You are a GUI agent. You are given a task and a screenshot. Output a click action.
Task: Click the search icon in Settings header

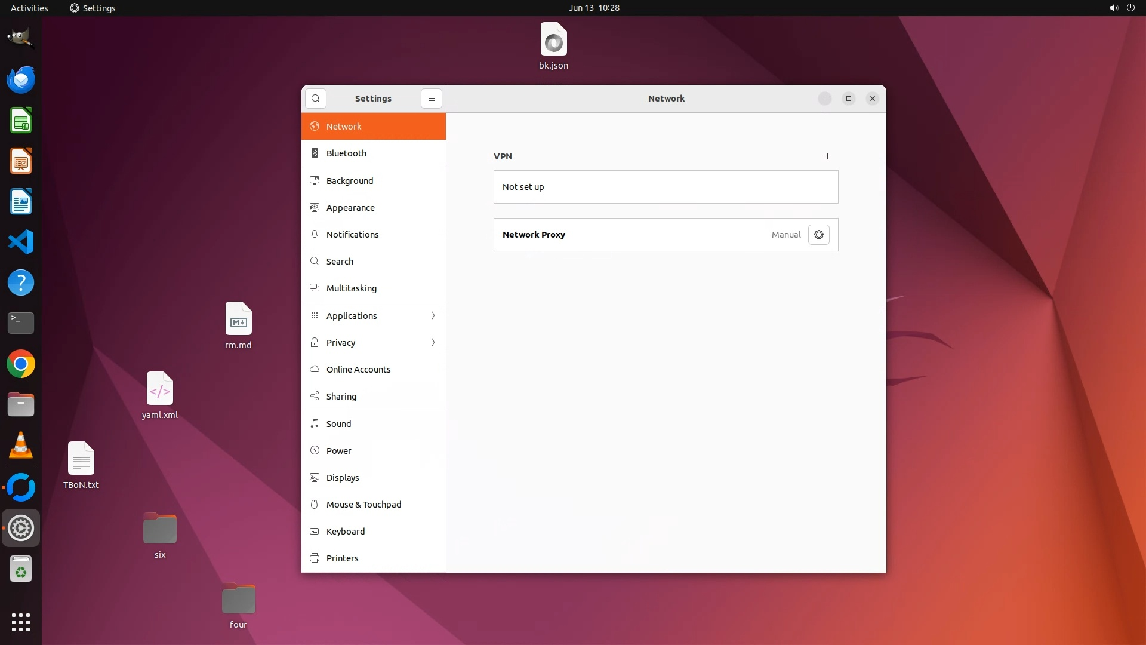(315, 99)
